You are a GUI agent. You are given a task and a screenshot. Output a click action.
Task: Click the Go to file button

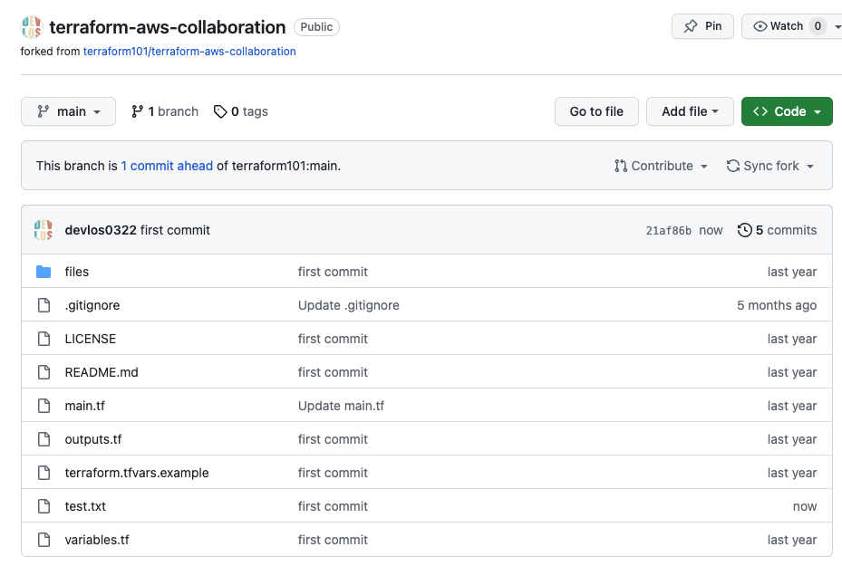596,111
